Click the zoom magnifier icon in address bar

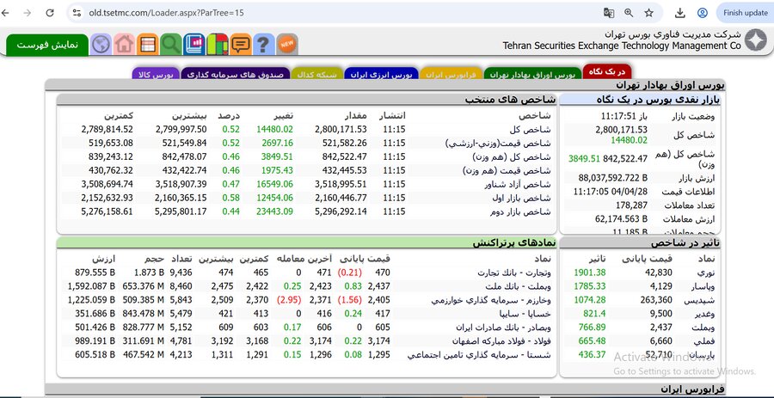(x=629, y=13)
